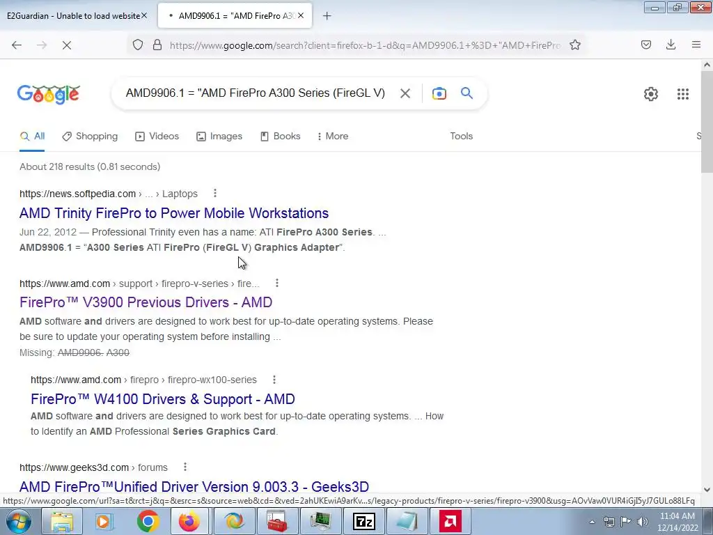713x535 pixels.
Task: Switch to the E2Guardian tab
Action: pyautogui.click(x=77, y=16)
